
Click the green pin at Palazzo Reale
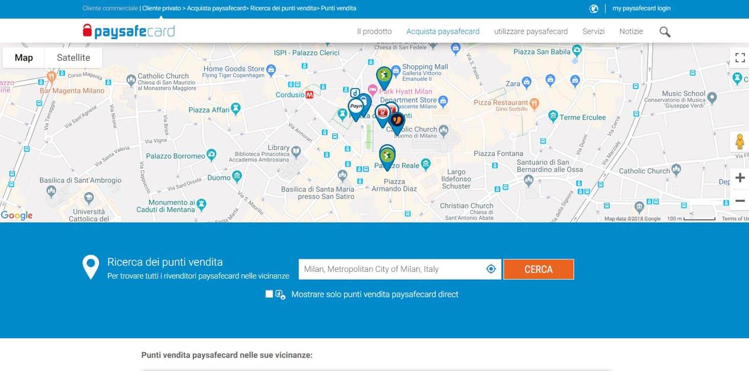click(388, 157)
